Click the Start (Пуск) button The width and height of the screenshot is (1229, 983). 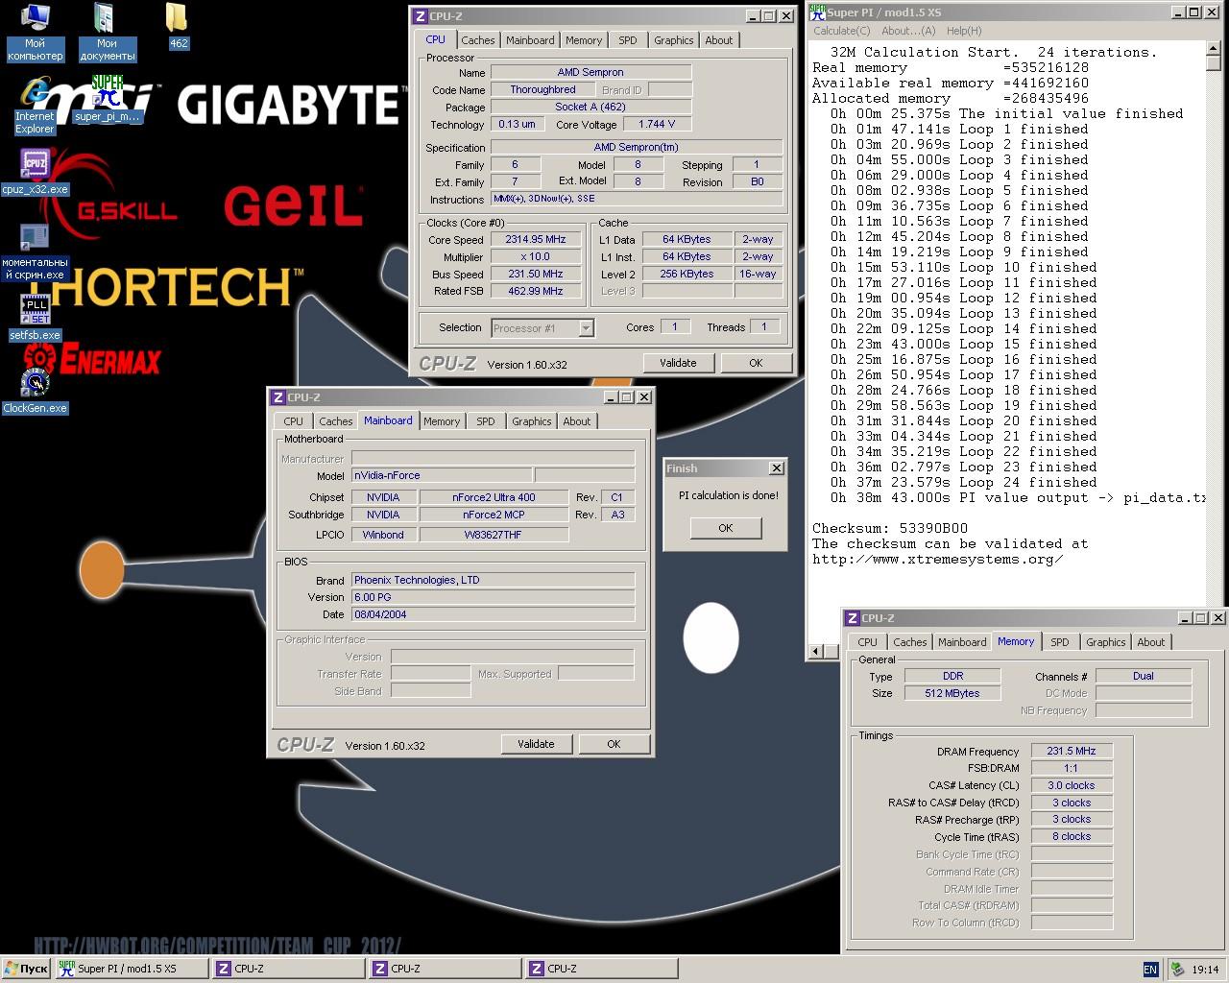[26, 969]
